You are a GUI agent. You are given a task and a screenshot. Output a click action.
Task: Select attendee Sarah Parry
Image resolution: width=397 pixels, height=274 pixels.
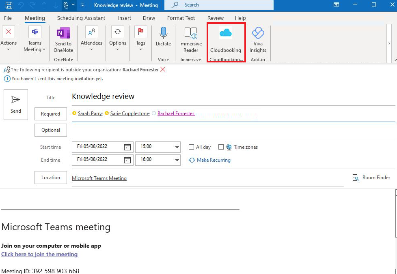pyautogui.click(x=90, y=113)
